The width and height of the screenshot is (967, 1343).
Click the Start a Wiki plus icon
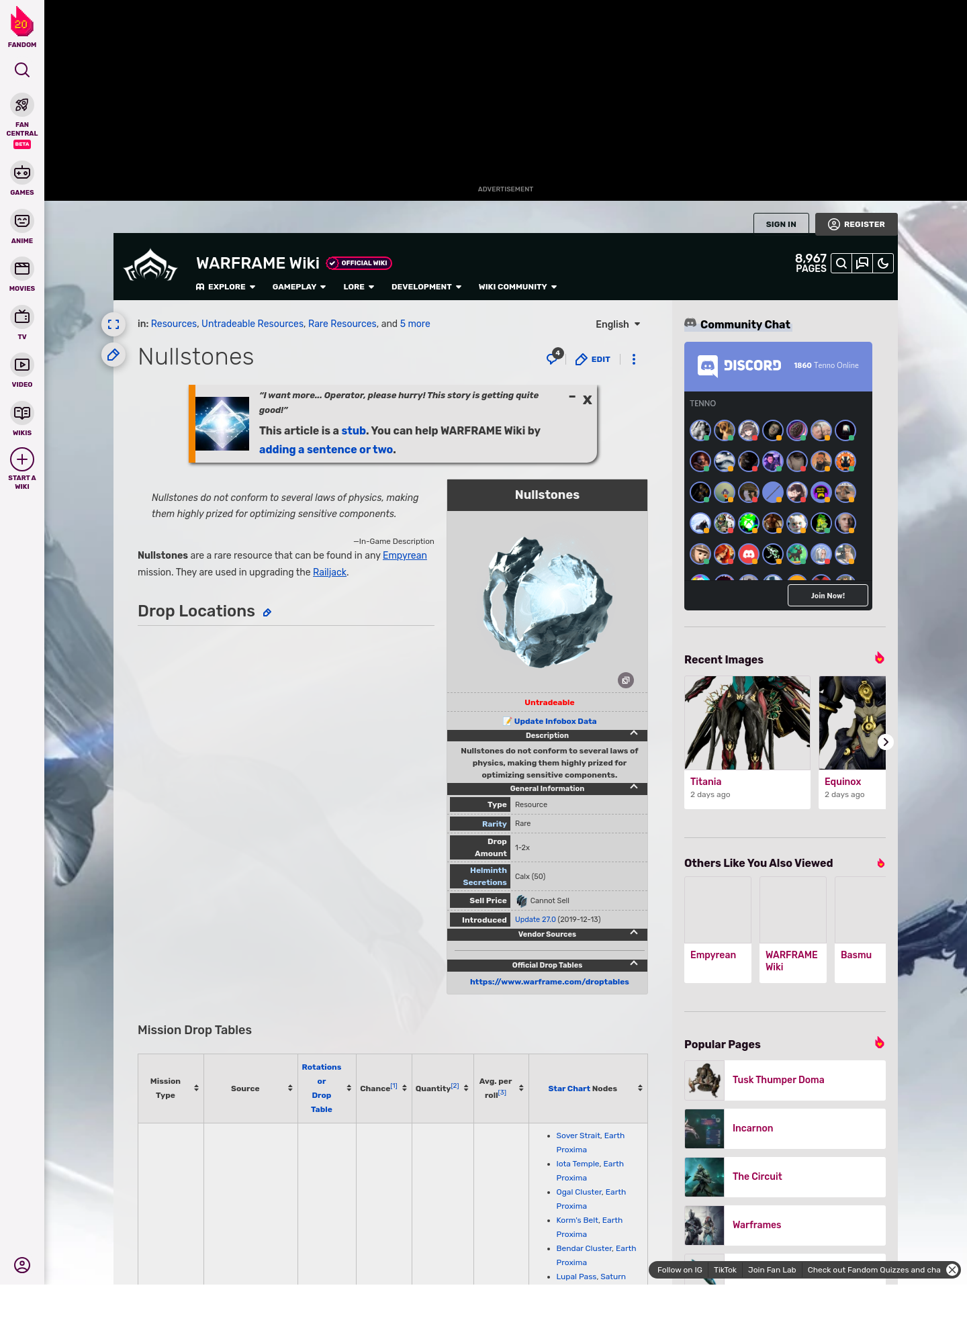click(x=22, y=459)
